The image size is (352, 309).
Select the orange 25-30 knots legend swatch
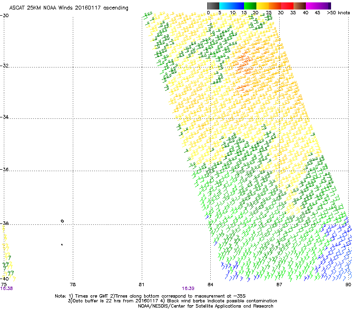(x=275, y=6)
